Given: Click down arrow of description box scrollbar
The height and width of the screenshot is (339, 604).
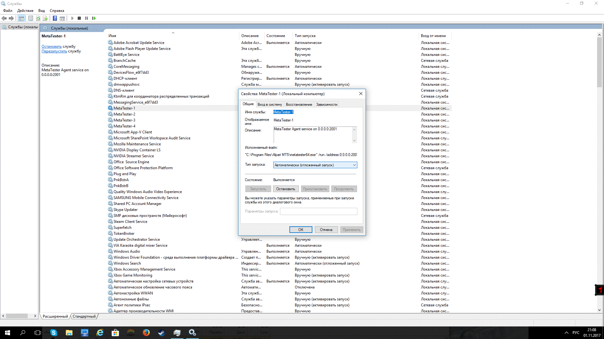Looking at the screenshot, I should (x=355, y=141).
